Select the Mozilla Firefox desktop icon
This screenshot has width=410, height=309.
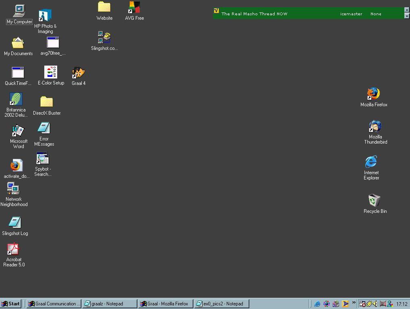(373, 94)
